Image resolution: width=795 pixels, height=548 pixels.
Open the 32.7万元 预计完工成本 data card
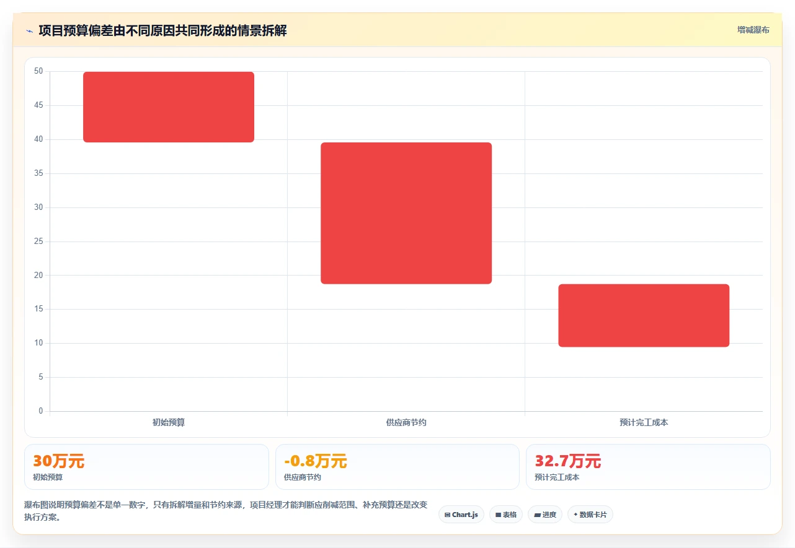tap(648, 467)
